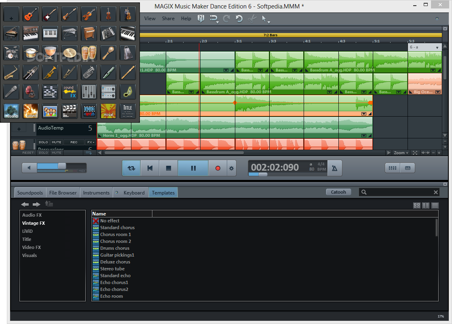Image resolution: width=452 pixels, height=324 pixels.
Task: Select the trumpet icon
Action: coord(50,72)
